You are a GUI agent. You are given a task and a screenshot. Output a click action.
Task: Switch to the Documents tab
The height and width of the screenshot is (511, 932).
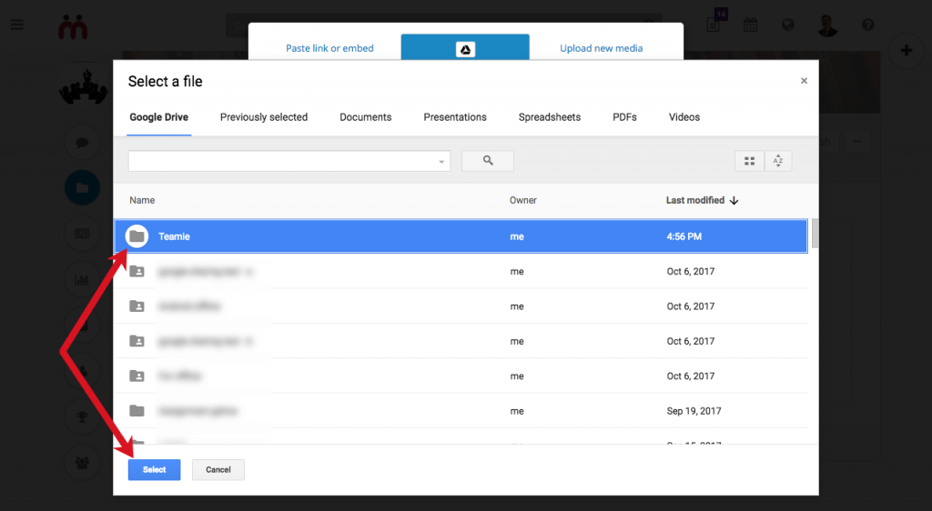(x=366, y=117)
